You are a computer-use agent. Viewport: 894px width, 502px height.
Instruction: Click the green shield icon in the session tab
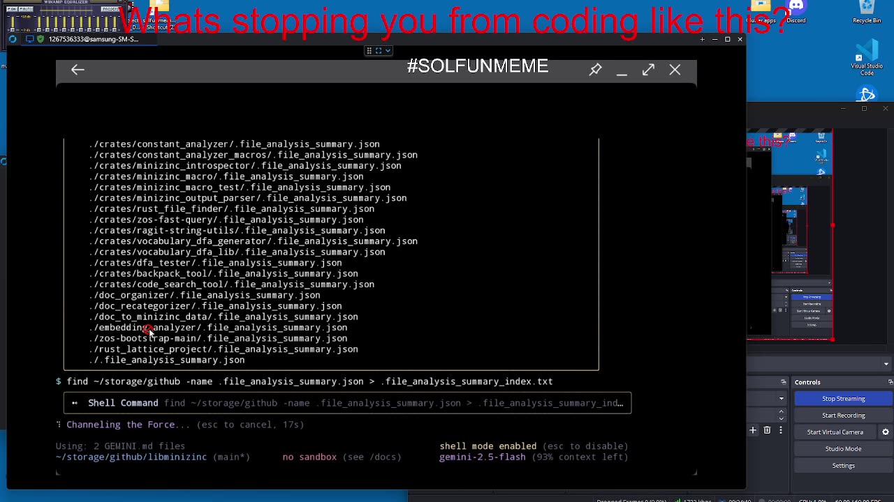point(41,40)
